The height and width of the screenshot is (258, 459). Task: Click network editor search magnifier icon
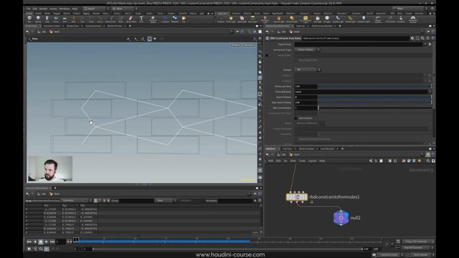[x=428, y=161]
